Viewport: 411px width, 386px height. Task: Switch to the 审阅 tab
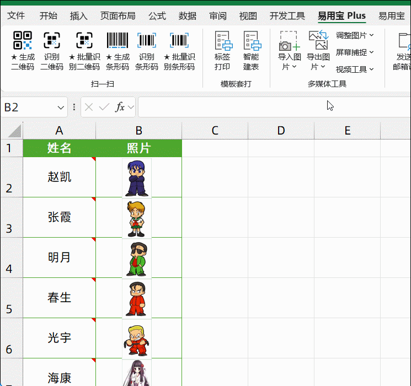[218, 16]
